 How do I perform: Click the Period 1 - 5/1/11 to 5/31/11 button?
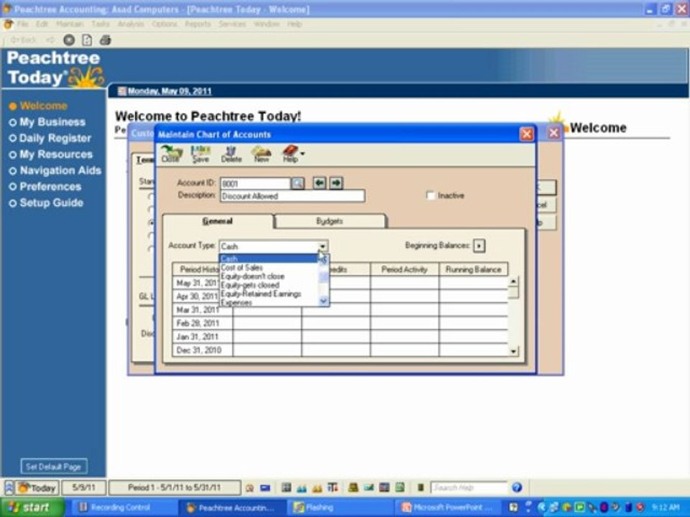pos(174,488)
